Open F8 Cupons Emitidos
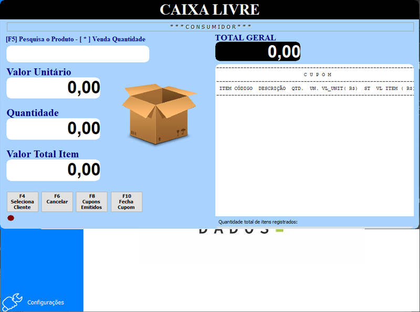Image resolution: width=420 pixels, height=312 pixels. click(91, 202)
